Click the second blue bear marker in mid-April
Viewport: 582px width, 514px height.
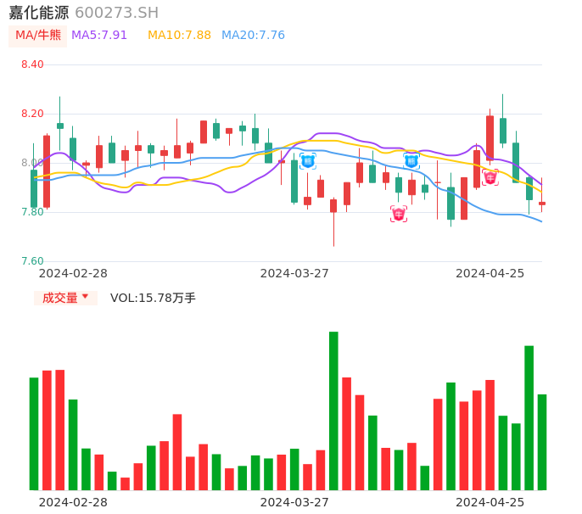point(411,160)
